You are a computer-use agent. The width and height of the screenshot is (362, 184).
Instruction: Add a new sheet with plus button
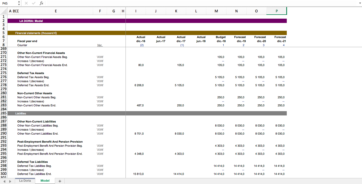(x=60, y=181)
